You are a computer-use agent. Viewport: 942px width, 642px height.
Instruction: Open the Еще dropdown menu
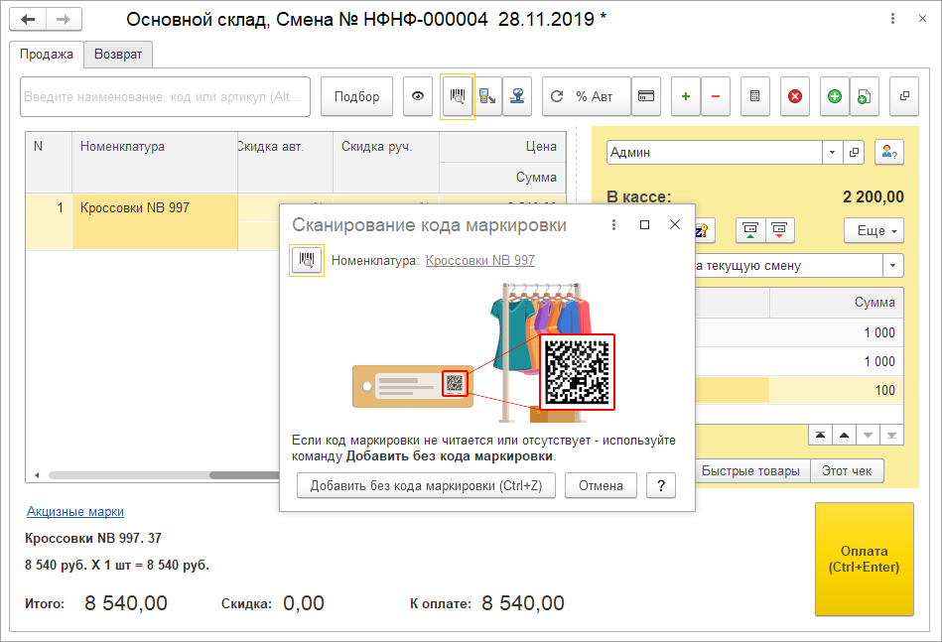[x=873, y=230]
